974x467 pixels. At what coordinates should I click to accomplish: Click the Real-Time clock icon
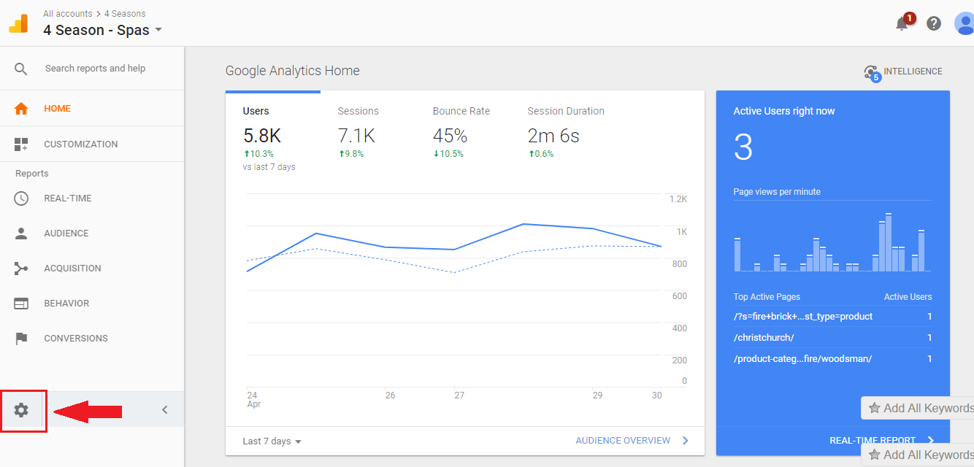21,198
